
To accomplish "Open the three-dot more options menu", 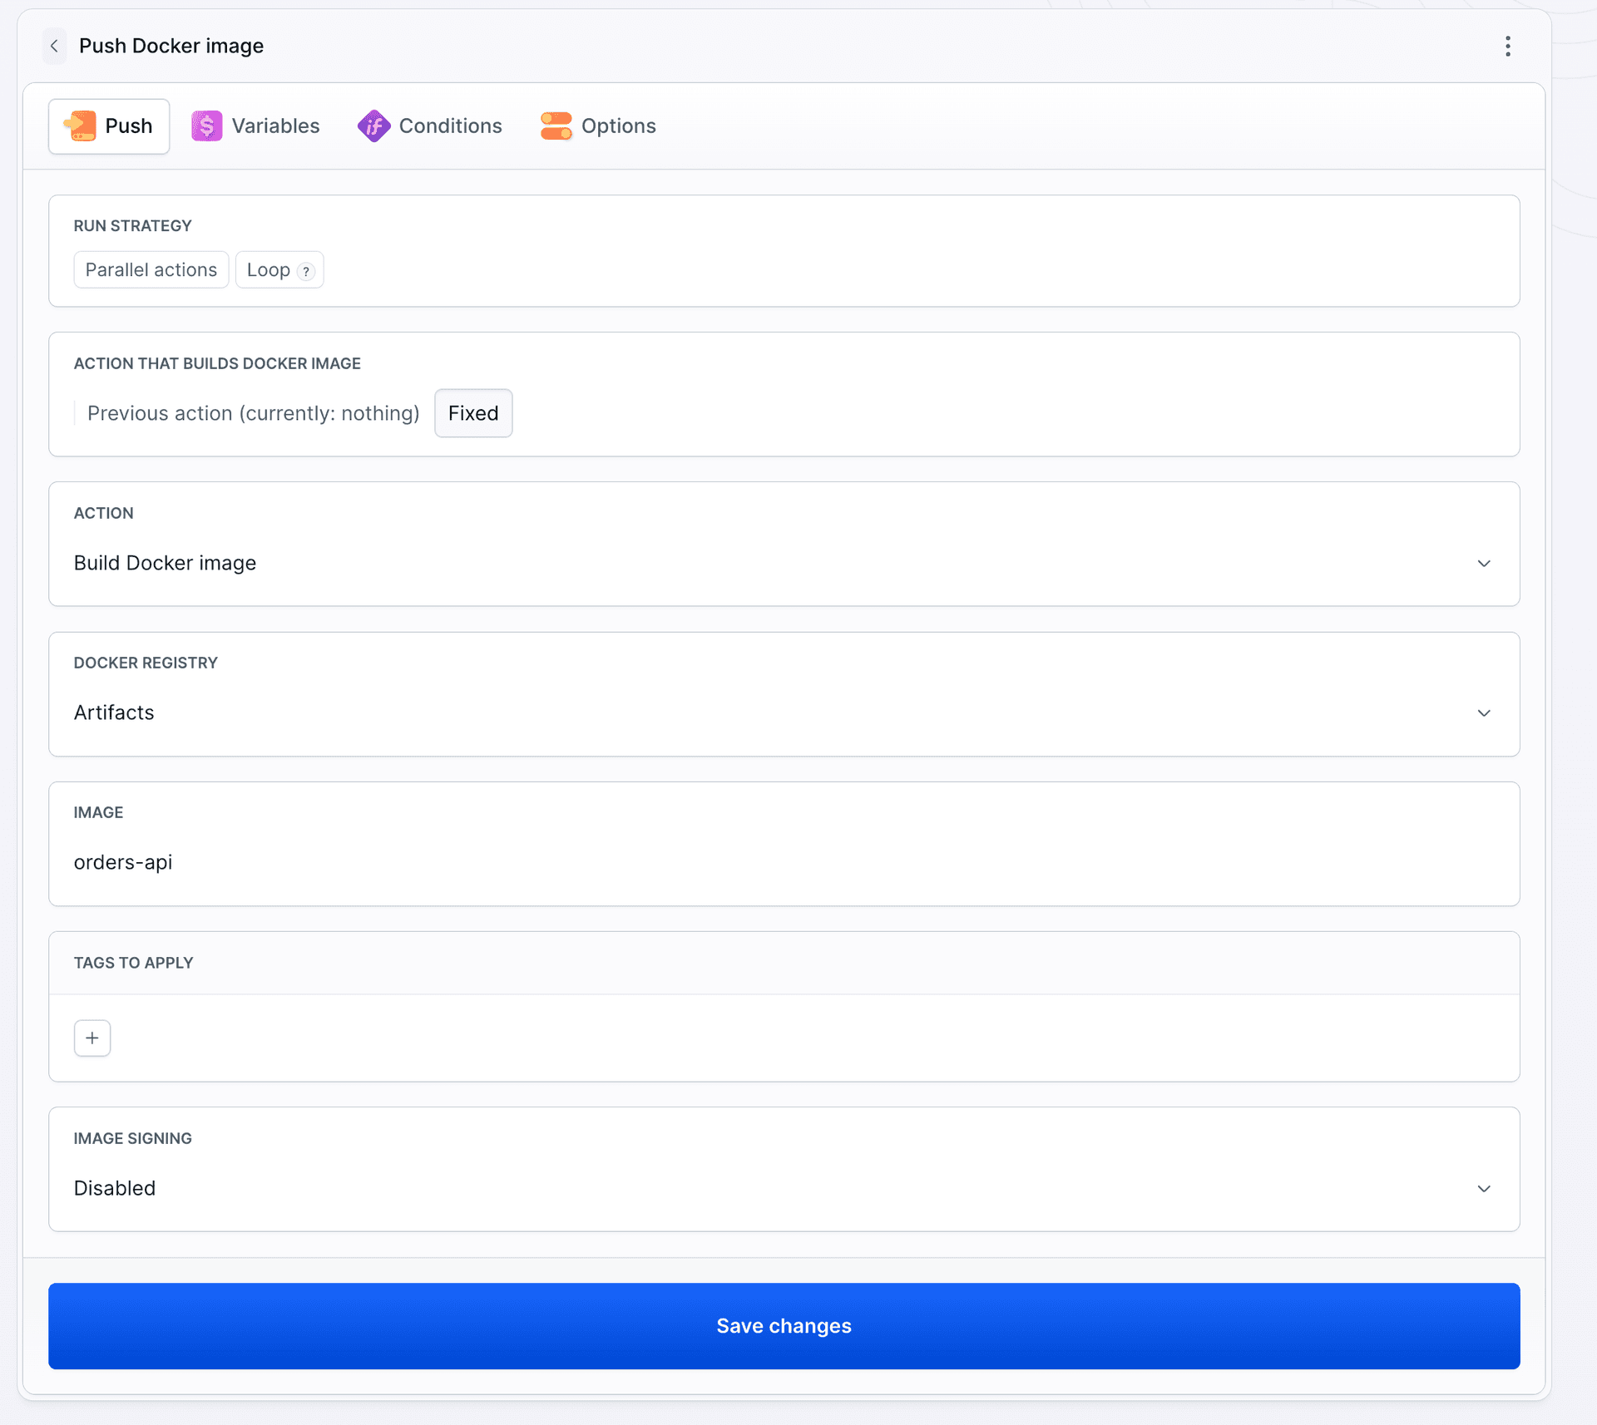I will [x=1507, y=46].
